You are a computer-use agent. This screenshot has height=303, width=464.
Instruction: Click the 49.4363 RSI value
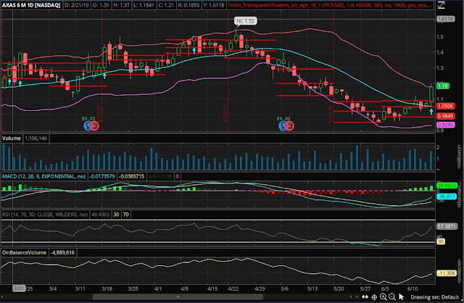[100, 215]
